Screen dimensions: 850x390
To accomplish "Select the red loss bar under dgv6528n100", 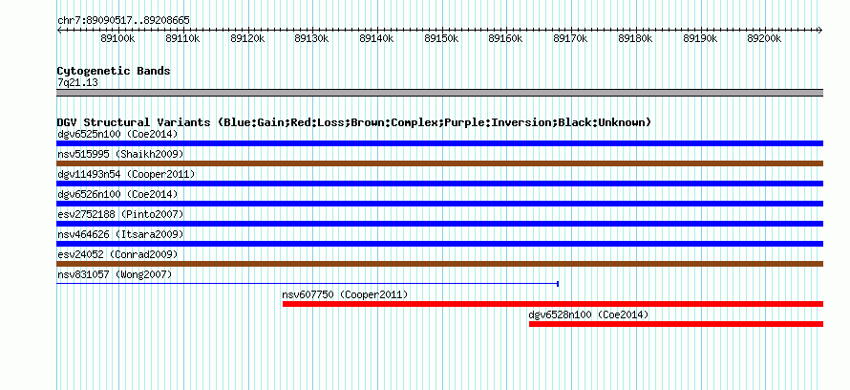I will [676, 324].
